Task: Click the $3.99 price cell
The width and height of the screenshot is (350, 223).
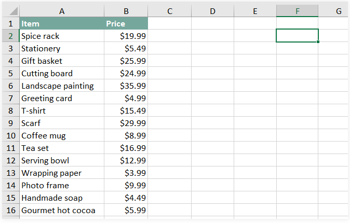Action: [x=126, y=173]
